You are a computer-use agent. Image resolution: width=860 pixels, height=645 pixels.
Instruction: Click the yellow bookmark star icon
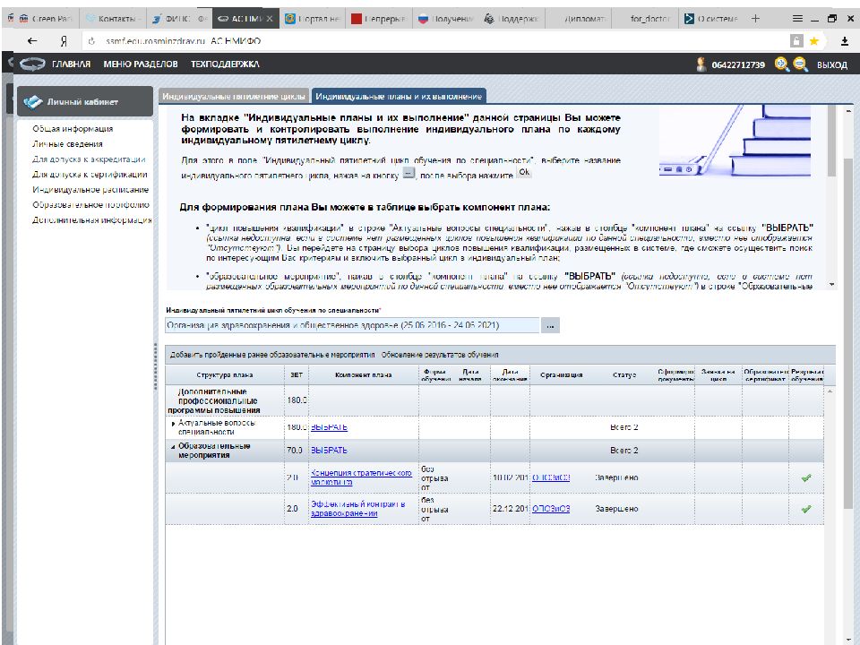tap(814, 40)
